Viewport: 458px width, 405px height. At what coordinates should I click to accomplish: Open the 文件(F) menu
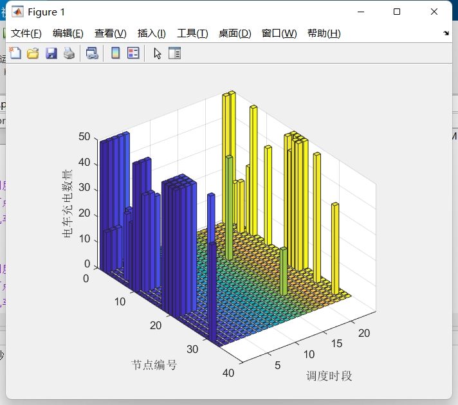coord(26,33)
